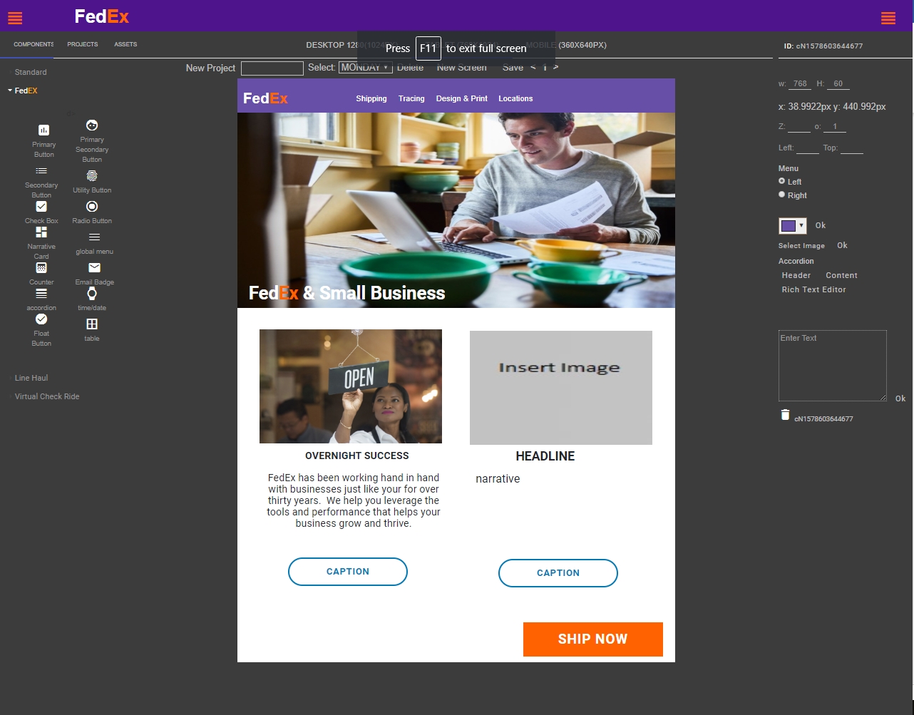Select the Right menu radio option

tap(782, 195)
